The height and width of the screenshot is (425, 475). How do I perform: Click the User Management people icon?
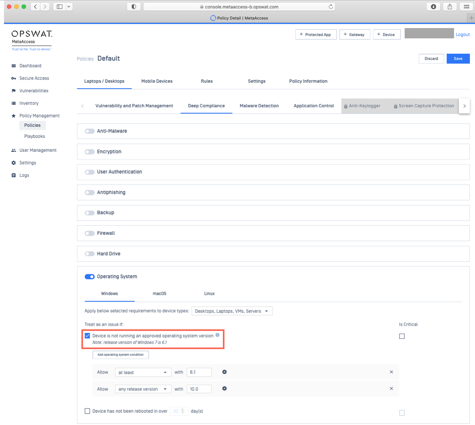(13, 150)
